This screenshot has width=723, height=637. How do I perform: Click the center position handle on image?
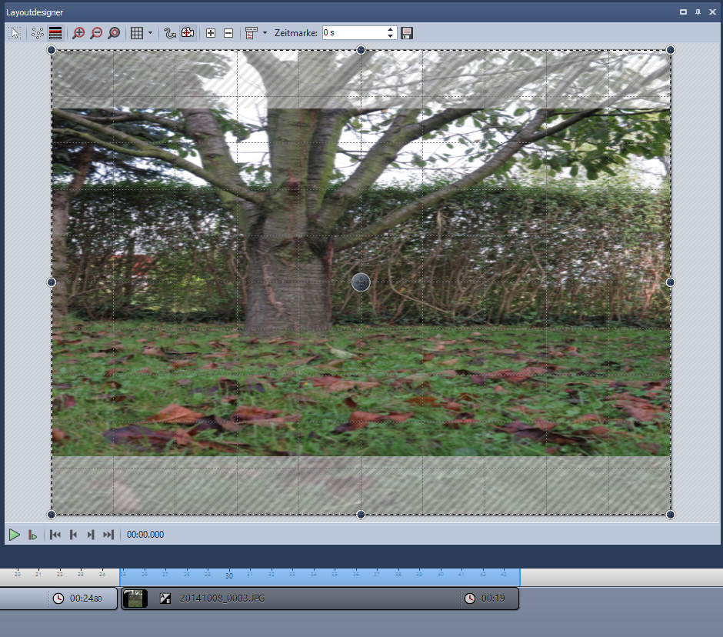[x=361, y=282]
